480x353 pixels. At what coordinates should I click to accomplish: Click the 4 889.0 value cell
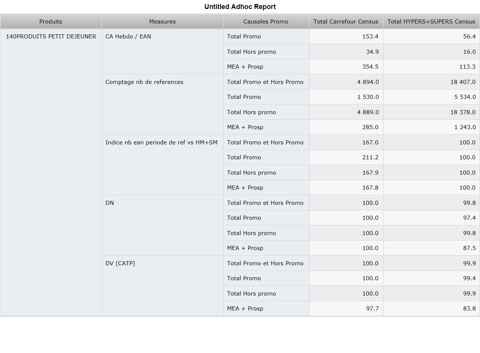[x=346, y=112]
